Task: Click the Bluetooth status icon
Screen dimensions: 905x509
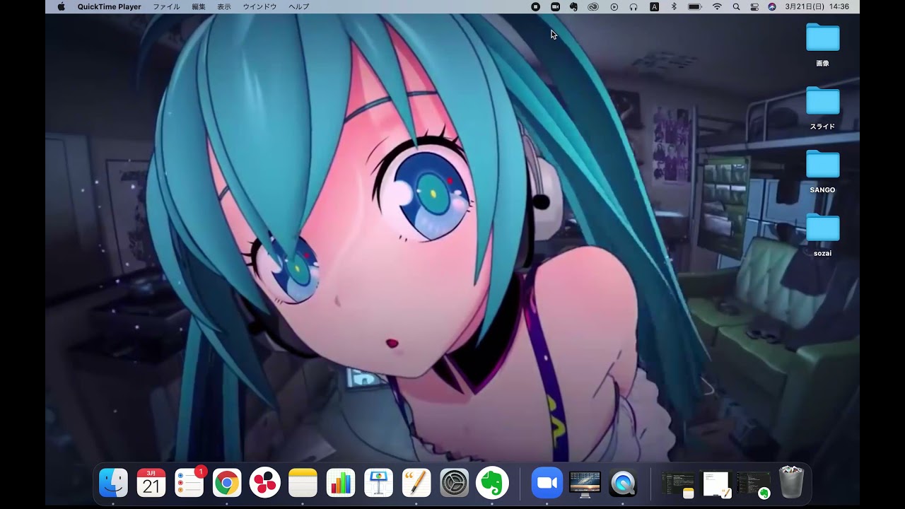Action: tap(674, 6)
